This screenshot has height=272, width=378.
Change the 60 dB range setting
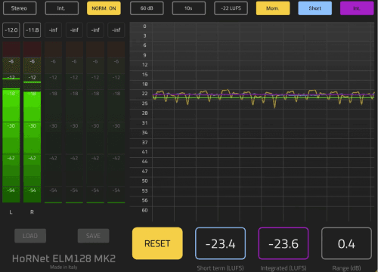(147, 8)
